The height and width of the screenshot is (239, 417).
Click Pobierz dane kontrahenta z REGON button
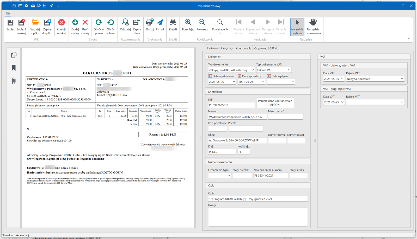(x=275, y=103)
